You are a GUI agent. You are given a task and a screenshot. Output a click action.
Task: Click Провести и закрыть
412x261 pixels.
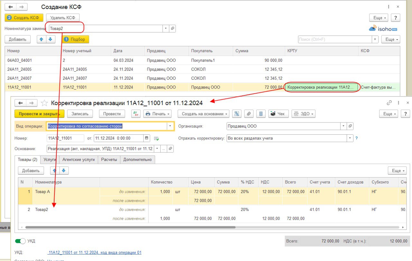40,114
